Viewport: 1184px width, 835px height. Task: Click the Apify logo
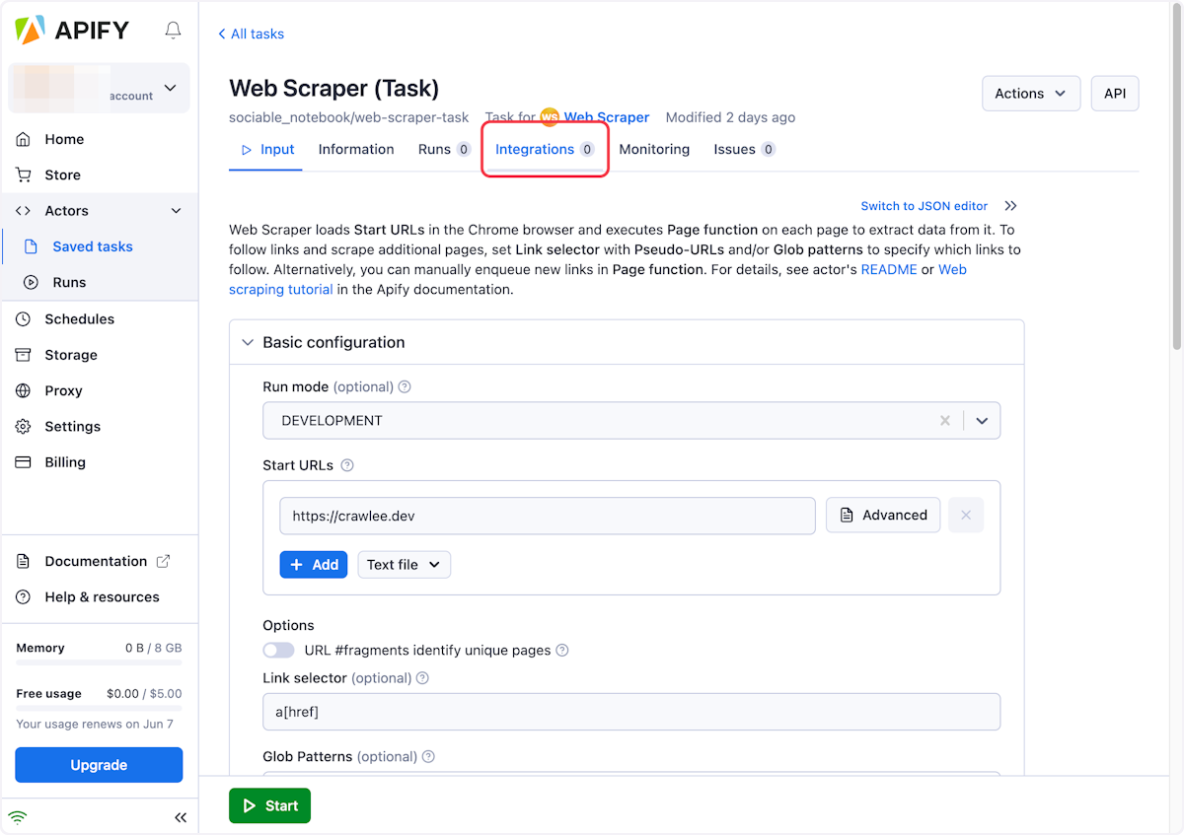pos(72,31)
